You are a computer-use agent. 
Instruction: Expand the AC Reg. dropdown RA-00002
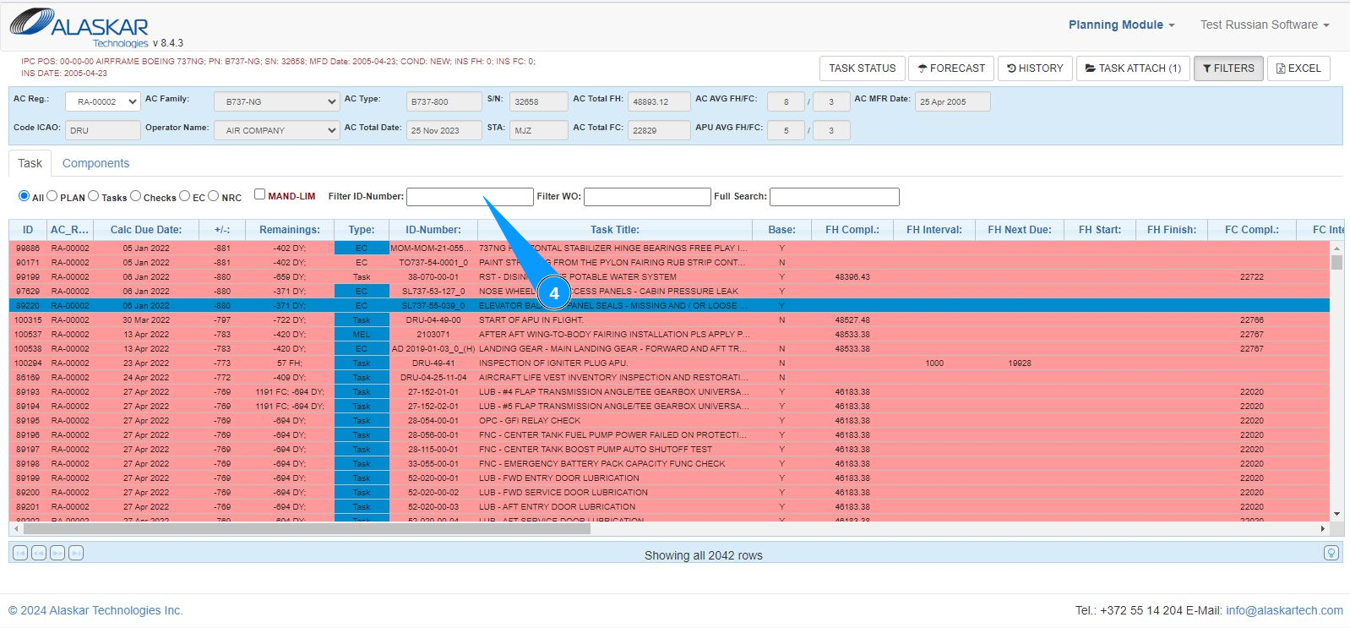point(103,102)
